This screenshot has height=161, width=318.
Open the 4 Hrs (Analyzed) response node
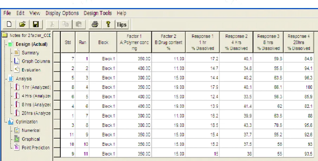pyautogui.click(x=36, y=96)
